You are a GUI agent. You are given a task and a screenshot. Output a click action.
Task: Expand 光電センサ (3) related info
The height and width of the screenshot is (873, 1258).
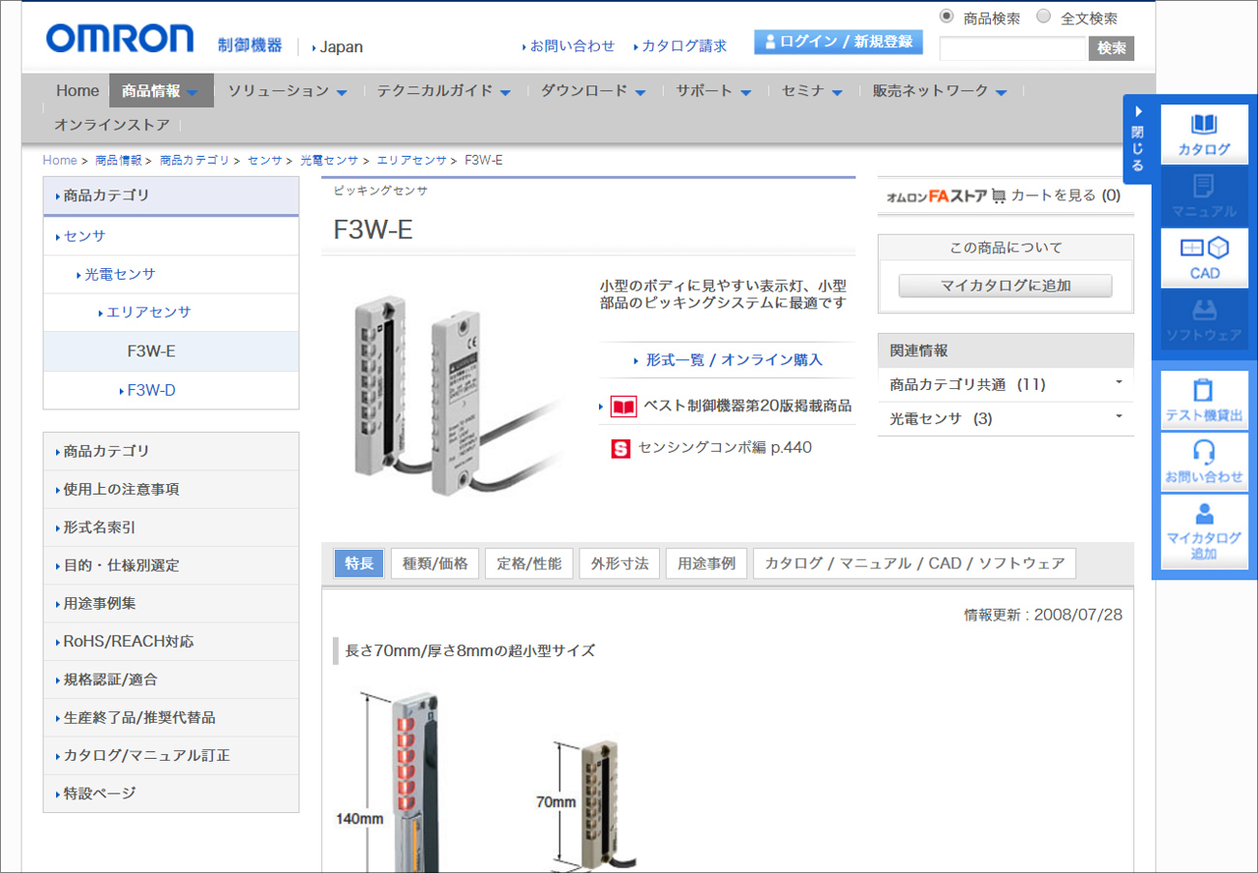click(1005, 418)
